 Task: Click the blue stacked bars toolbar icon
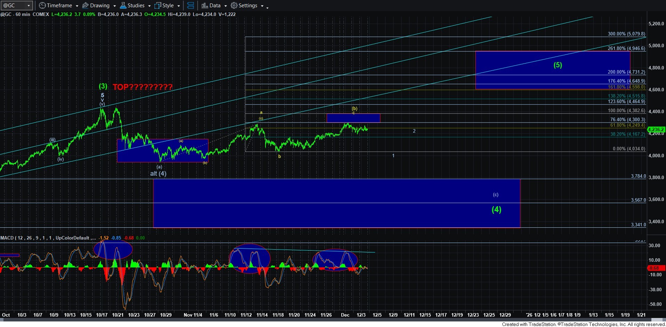[190, 6]
